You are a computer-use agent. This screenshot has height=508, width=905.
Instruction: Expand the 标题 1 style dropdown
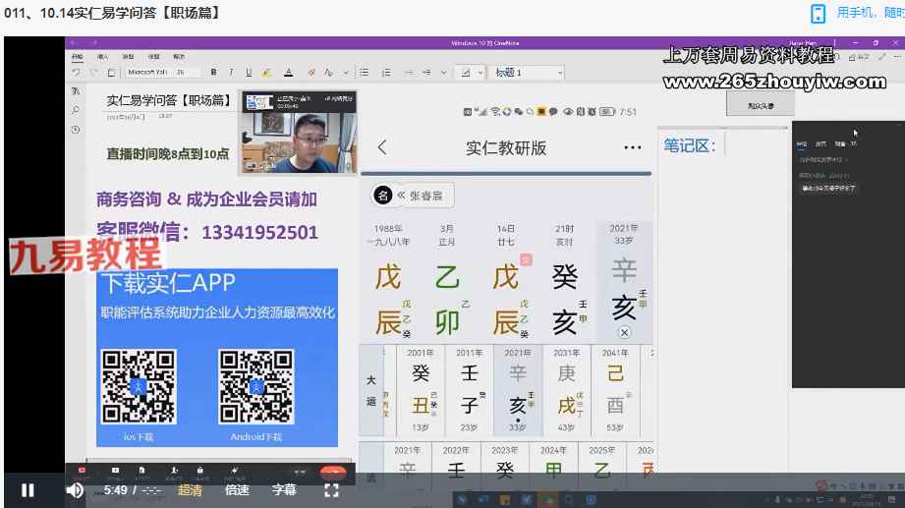click(560, 73)
